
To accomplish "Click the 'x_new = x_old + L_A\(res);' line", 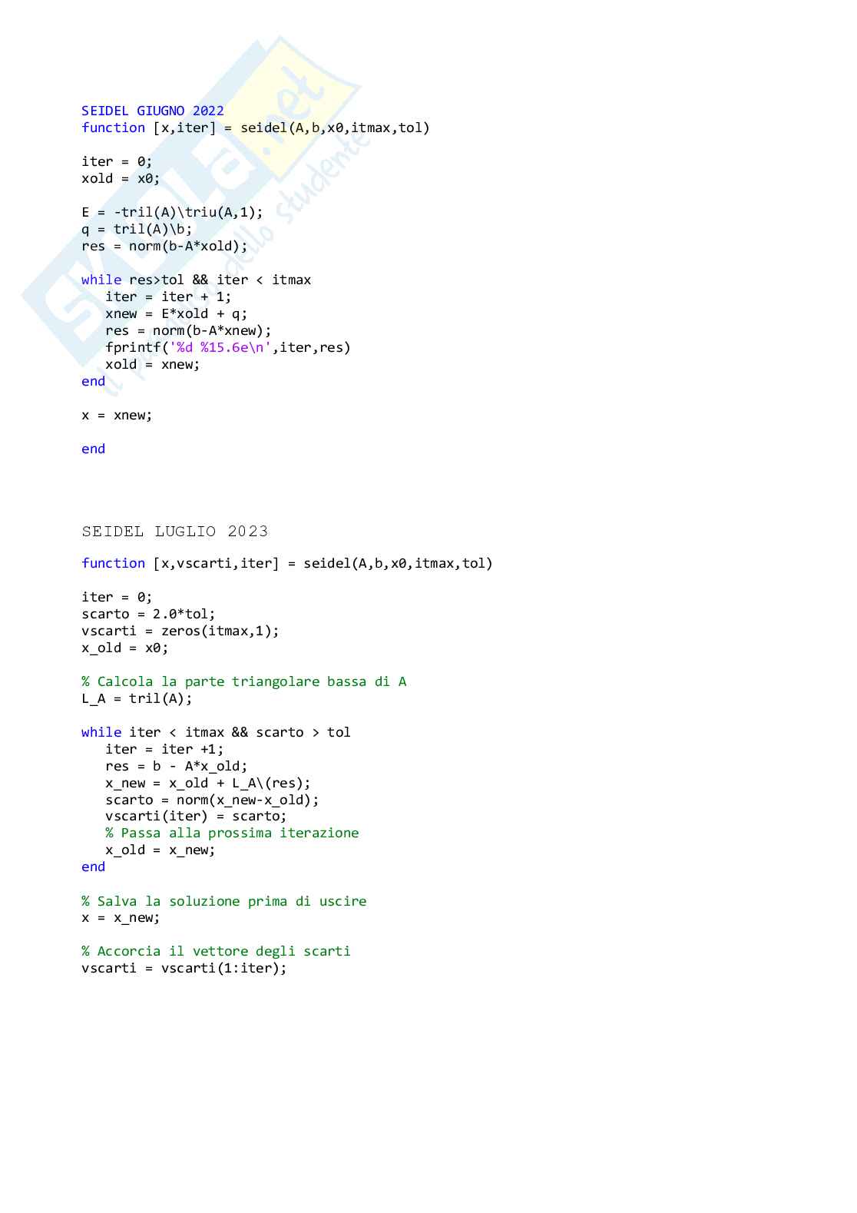I will pyautogui.click(x=208, y=783).
